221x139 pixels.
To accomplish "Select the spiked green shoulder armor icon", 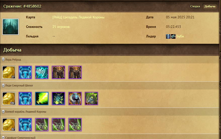I will 91,99.
